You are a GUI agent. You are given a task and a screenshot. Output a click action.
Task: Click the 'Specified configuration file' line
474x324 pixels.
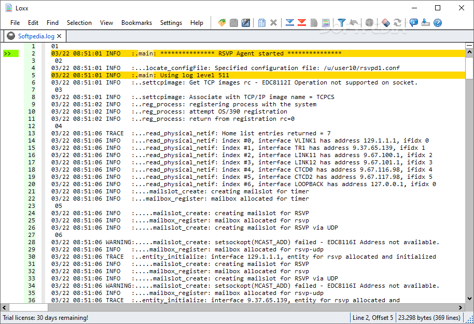point(225,68)
